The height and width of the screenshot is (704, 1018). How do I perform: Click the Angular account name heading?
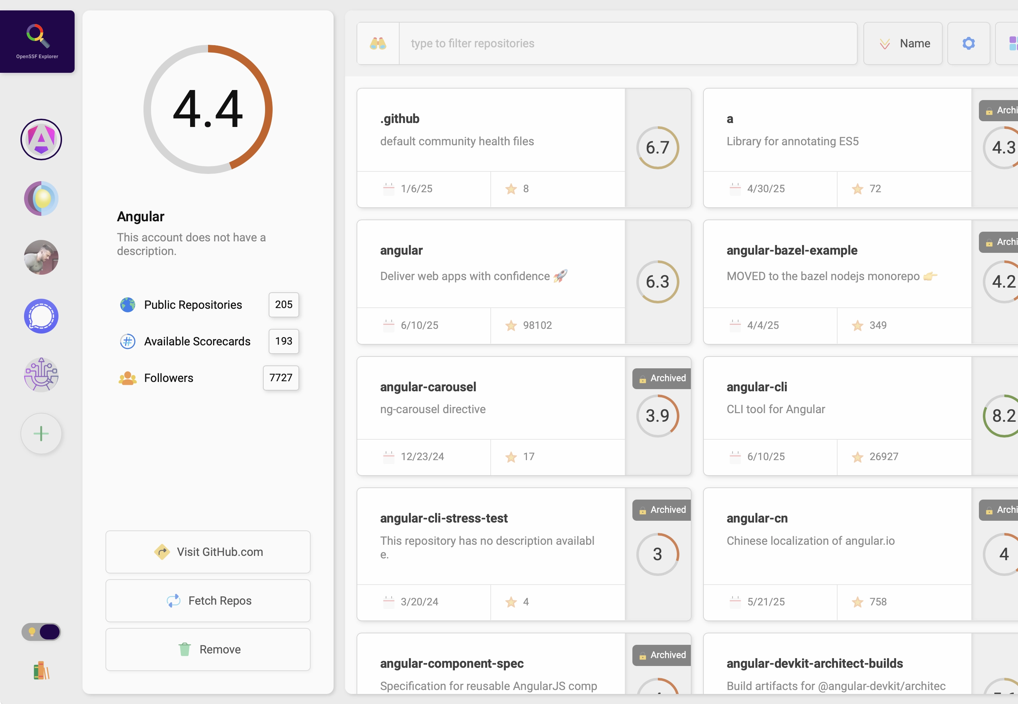tap(141, 217)
